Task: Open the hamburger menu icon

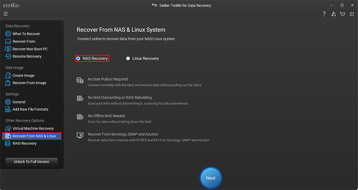Action: point(5,14)
